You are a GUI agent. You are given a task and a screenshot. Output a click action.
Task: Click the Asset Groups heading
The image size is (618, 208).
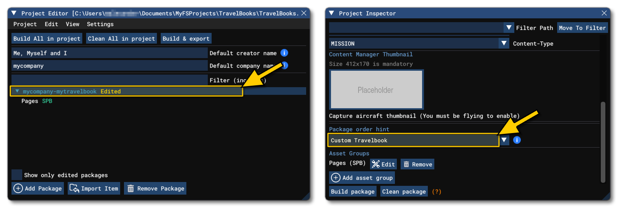pos(349,153)
